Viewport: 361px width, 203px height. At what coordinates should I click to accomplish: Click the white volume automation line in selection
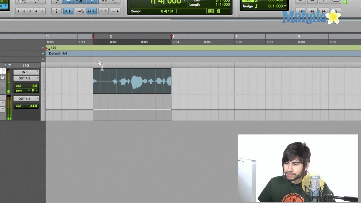tap(132, 110)
